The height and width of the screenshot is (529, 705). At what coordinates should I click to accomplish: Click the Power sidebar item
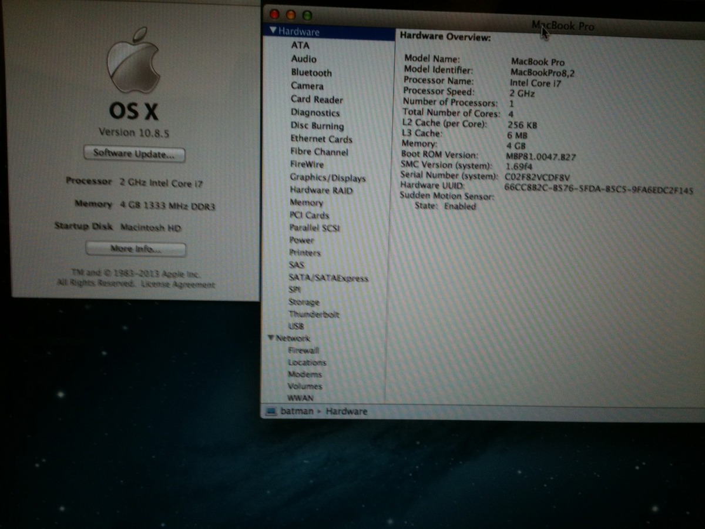(301, 240)
